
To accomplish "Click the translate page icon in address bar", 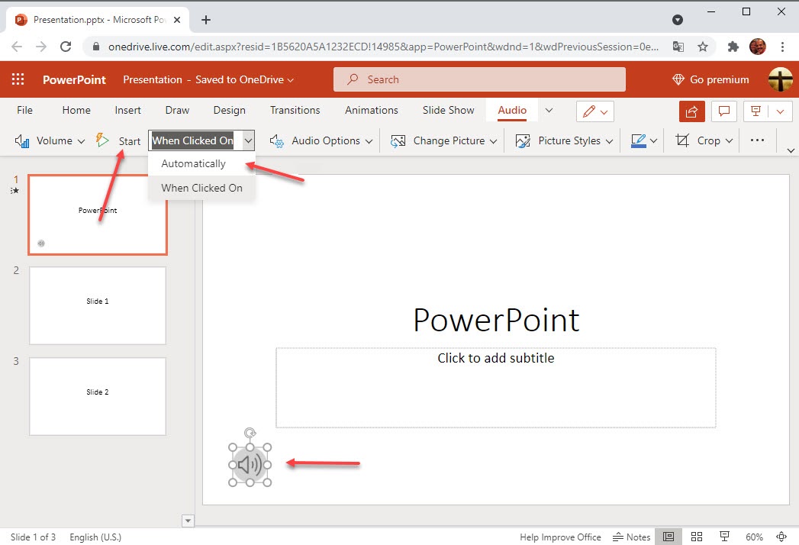I will click(x=678, y=47).
